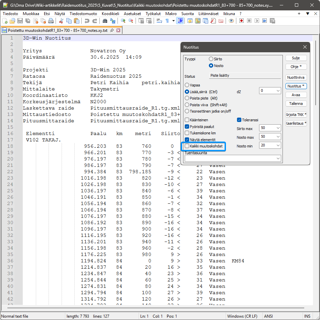The height and width of the screenshot is (320, 320).
Task: Click the Find binoculars icon
Action: (x=105, y=21)
